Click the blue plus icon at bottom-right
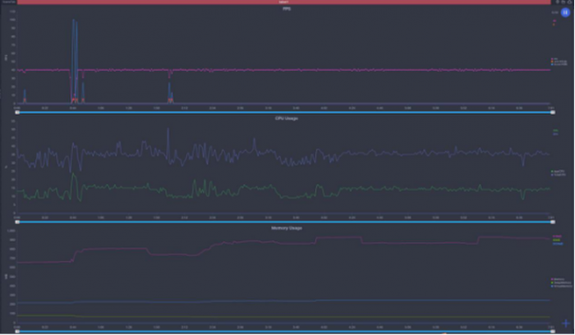Viewport: 575px width, 335px height. (566, 324)
